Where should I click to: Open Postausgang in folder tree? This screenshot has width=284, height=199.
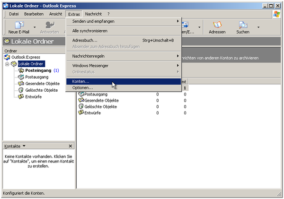[x=37, y=77]
